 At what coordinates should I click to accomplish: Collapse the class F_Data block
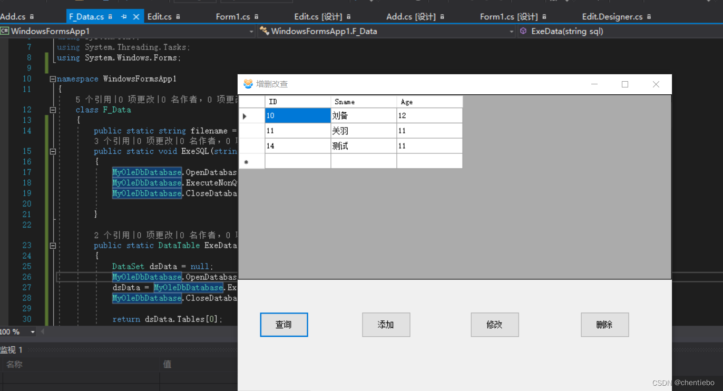coord(53,110)
